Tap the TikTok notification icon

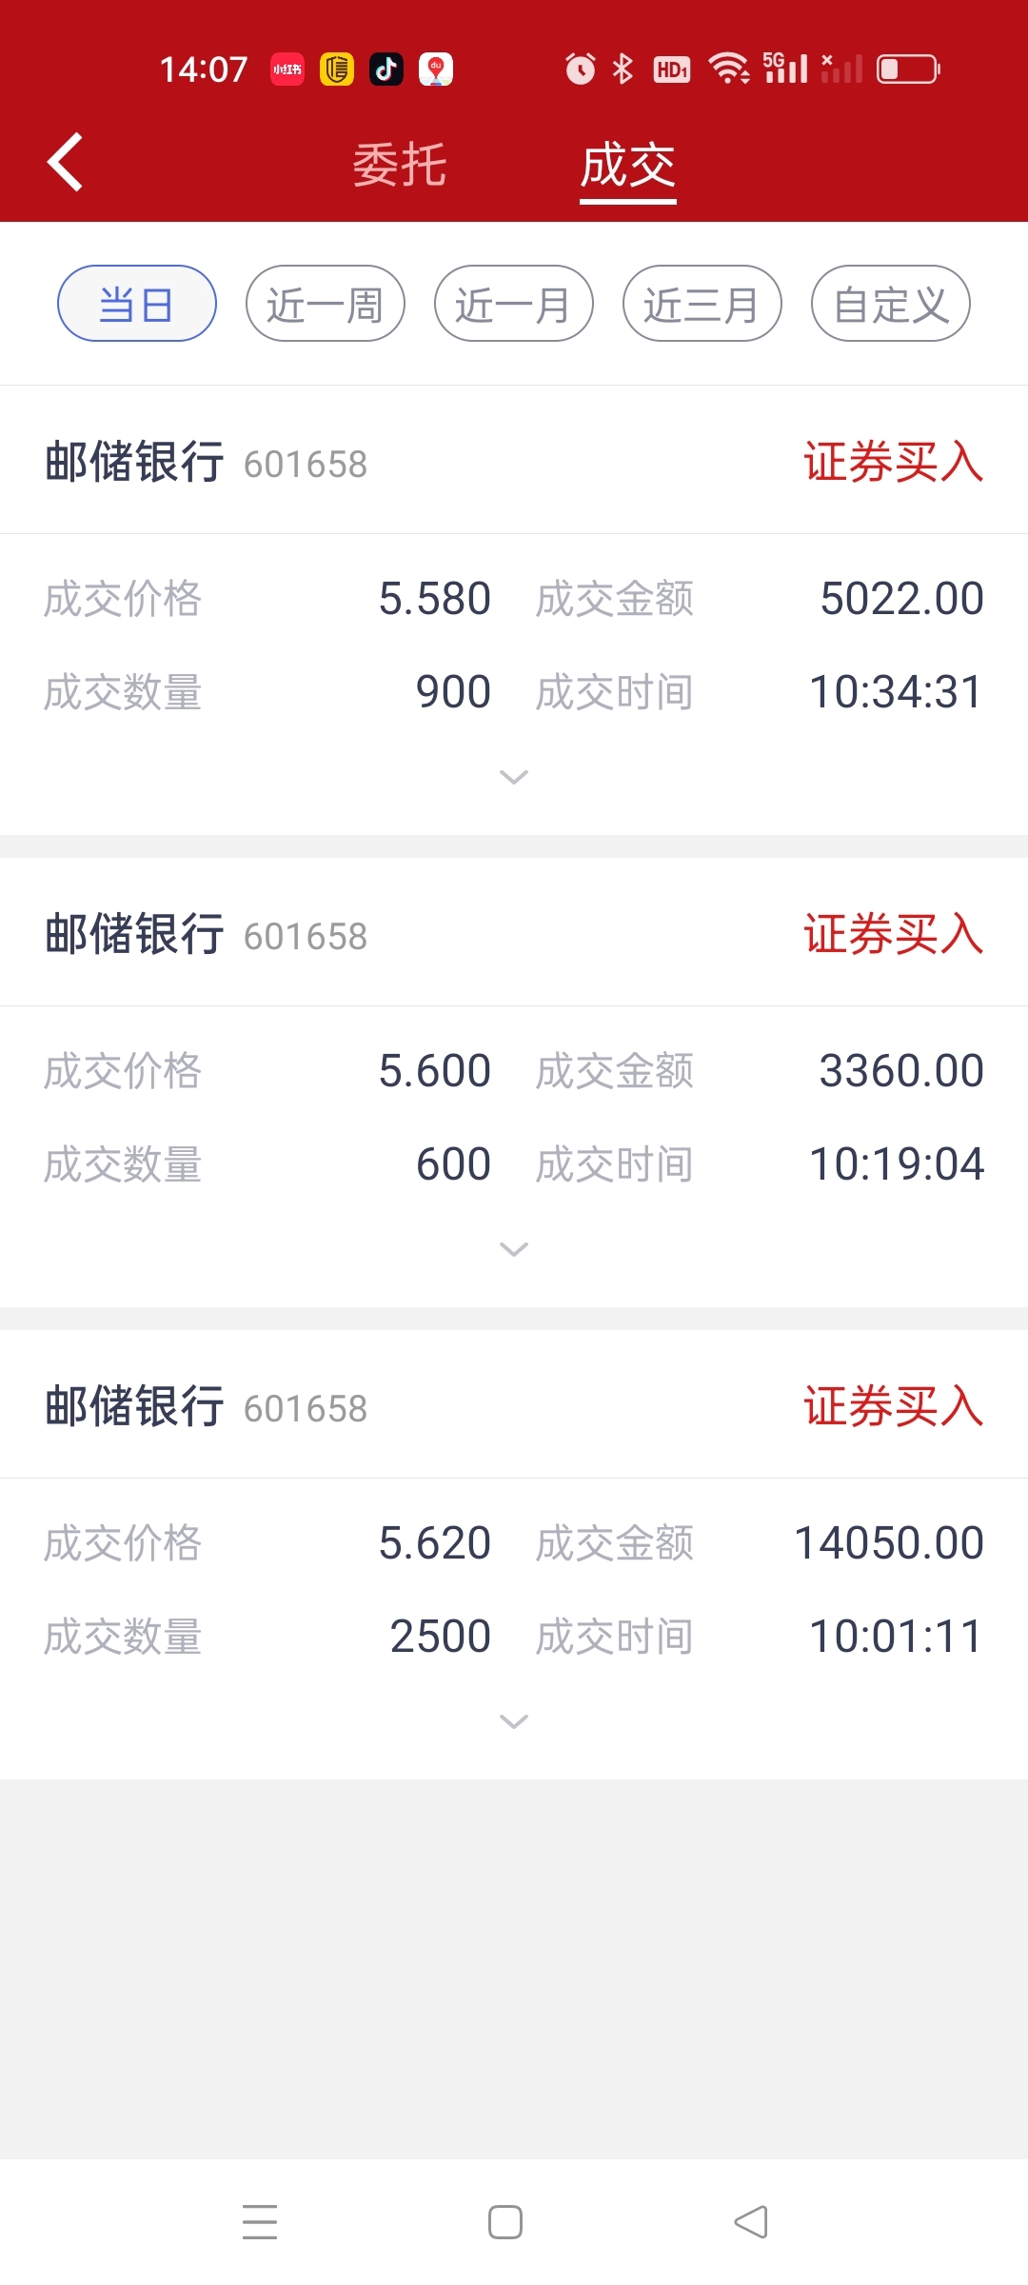(386, 69)
